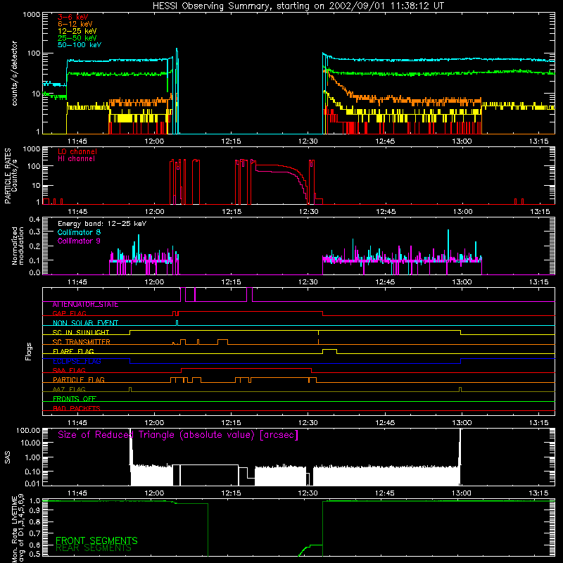Click the FRONTS_OFF flag label
This screenshot has width=563, height=563.
pos(75,399)
